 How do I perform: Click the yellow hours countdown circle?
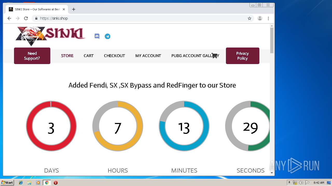click(118, 126)
